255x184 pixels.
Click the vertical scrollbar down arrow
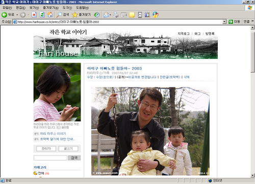[x=252, y=175]
